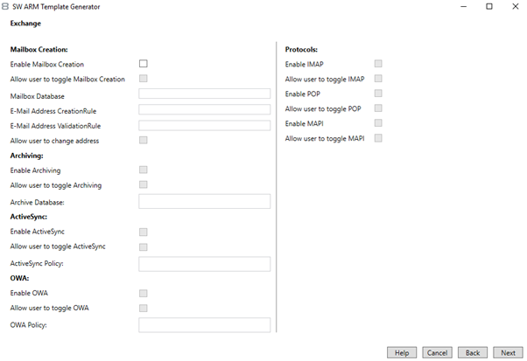Tick the Enable POP checkbox
This screenshot has height=361, width=527.
[x=378, y=93]
